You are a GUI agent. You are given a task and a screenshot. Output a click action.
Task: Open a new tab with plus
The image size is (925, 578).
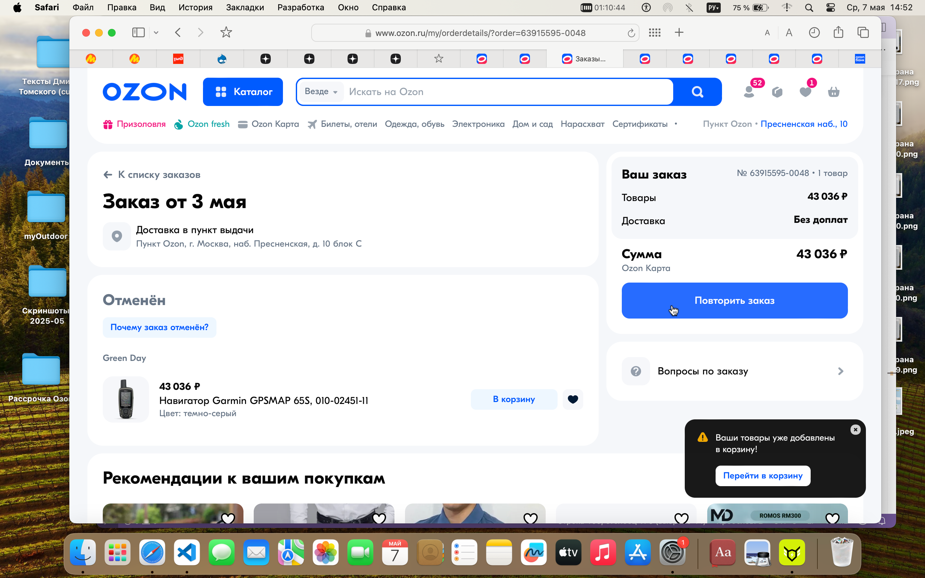click(x=679, y=32)
